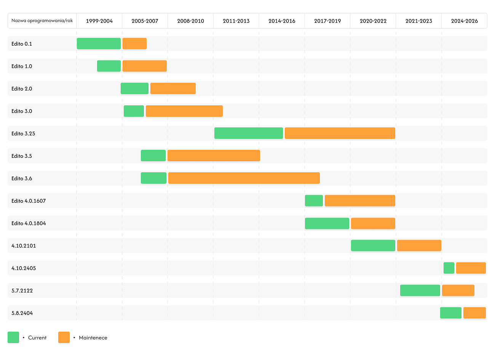This screenshot has width=495, height=356.
Task: Click the Edito 1.0 row label
Action: coord(22,66)
